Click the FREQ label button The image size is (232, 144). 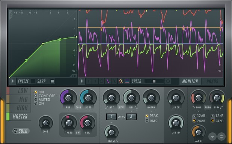208,108
